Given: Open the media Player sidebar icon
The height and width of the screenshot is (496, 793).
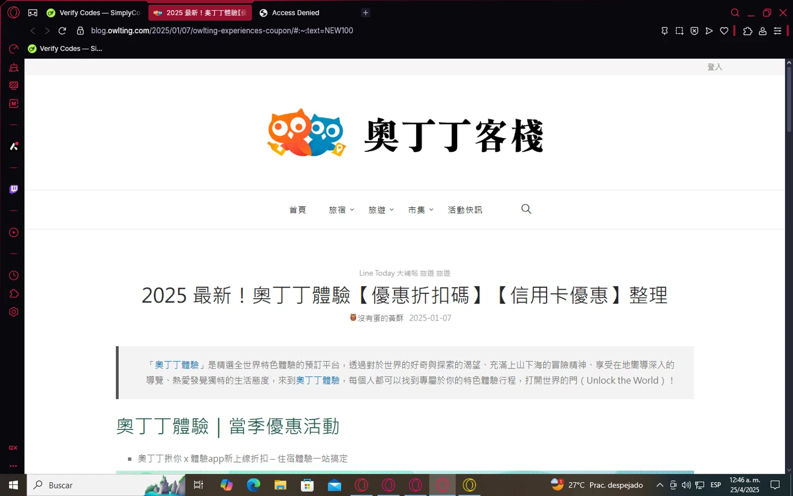Looking at the screenshot, I should click(x=14, y=232).
